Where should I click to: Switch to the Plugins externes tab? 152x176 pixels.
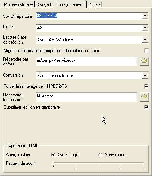coord(18,5)
